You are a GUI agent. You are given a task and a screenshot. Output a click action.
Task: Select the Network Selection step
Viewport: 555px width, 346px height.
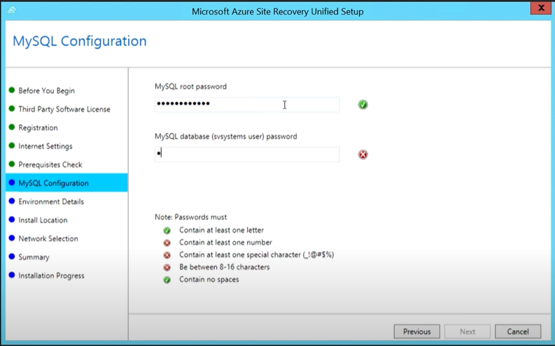48,238
